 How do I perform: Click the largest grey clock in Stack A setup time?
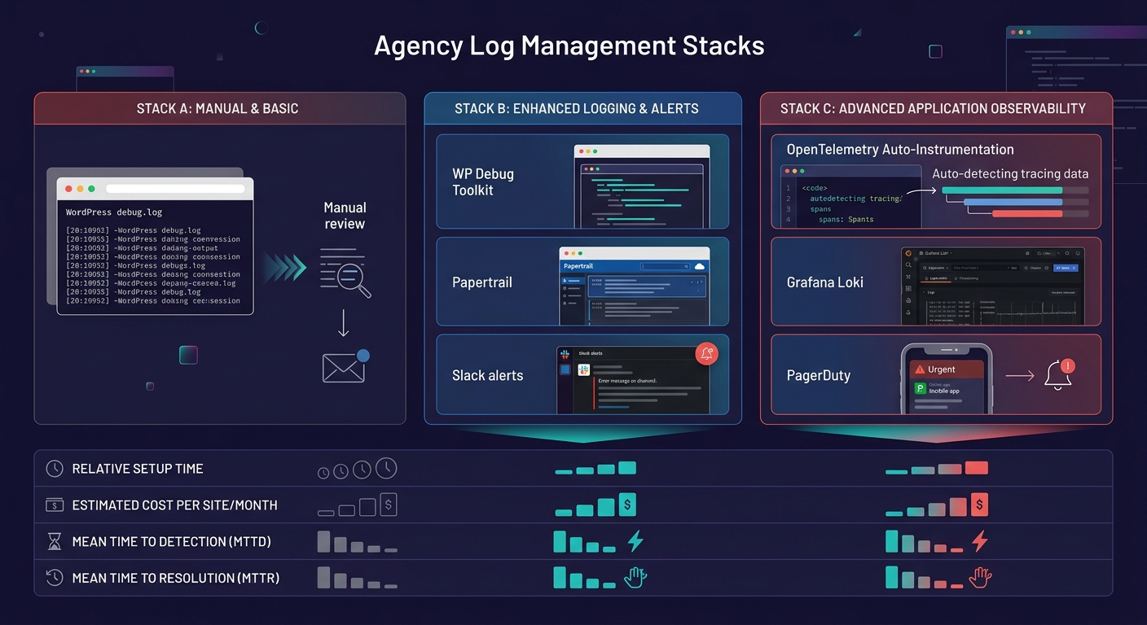point(386,468)
